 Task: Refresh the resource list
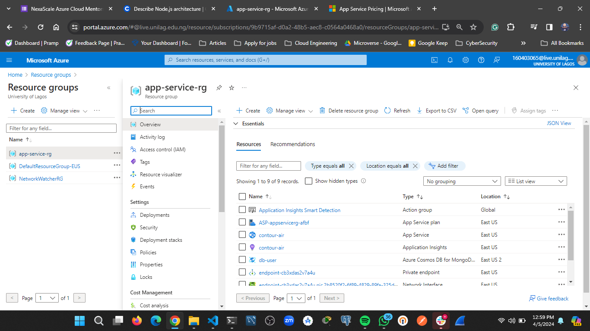397,111
